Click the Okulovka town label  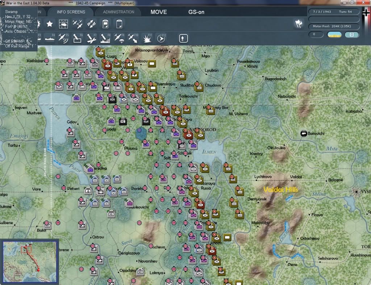(276, 148)
